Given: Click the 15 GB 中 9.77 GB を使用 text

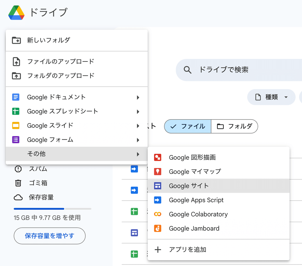Looking at the screenshot, I should click(x=47, y=218).
